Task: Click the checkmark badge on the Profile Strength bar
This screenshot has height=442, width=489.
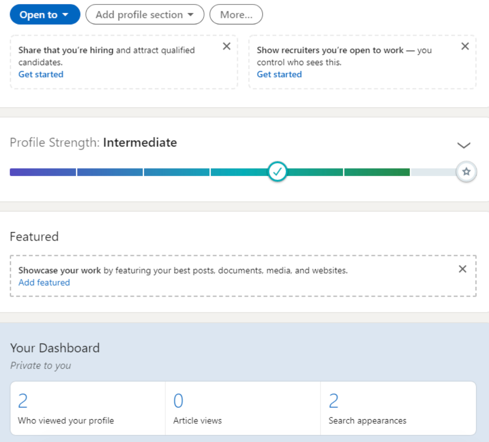Action: [x=278, y=171]
